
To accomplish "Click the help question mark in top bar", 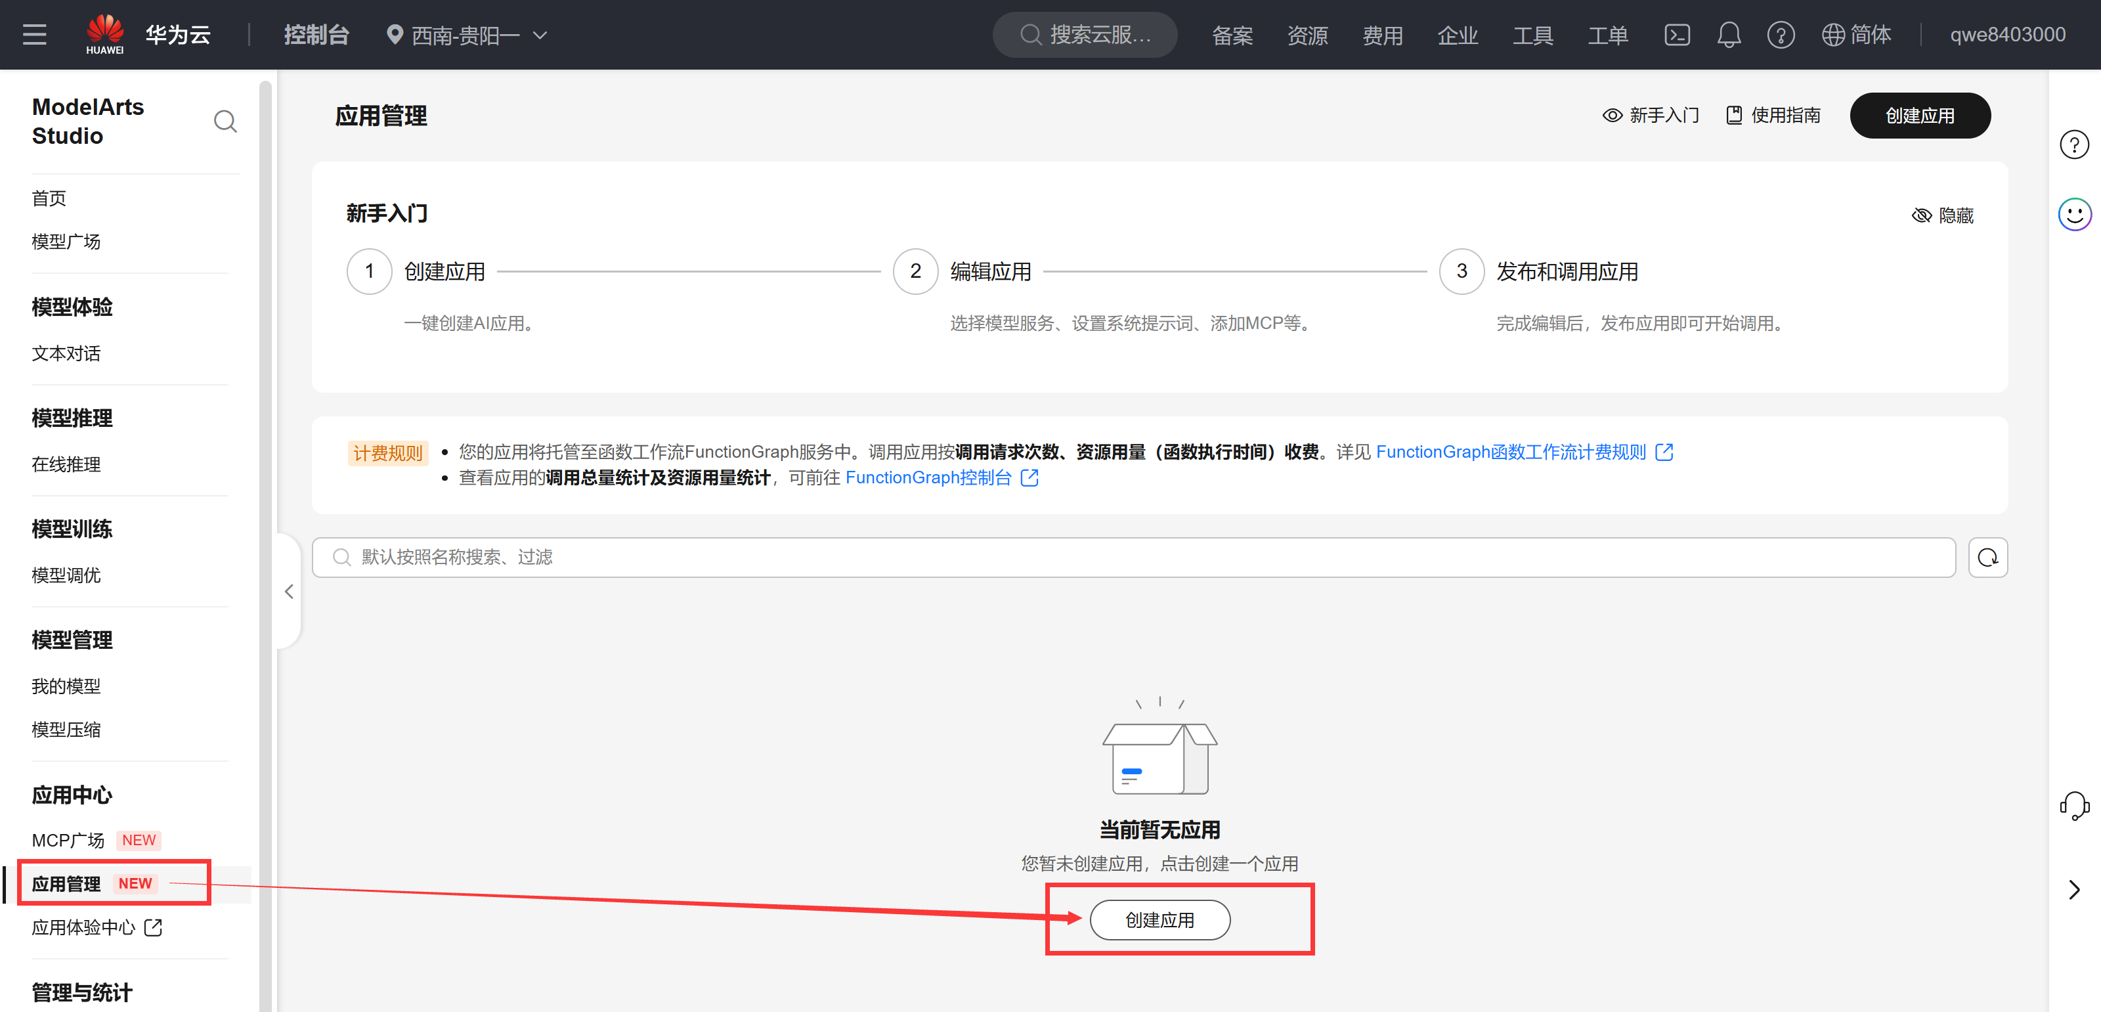I will (1781, 34).
